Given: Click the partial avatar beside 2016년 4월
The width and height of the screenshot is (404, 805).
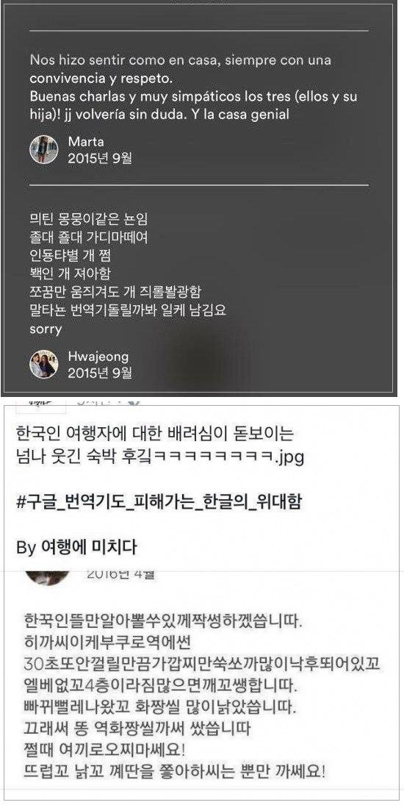Looking at the screenshot, I should pyautogui.click(x=47, y=576).
